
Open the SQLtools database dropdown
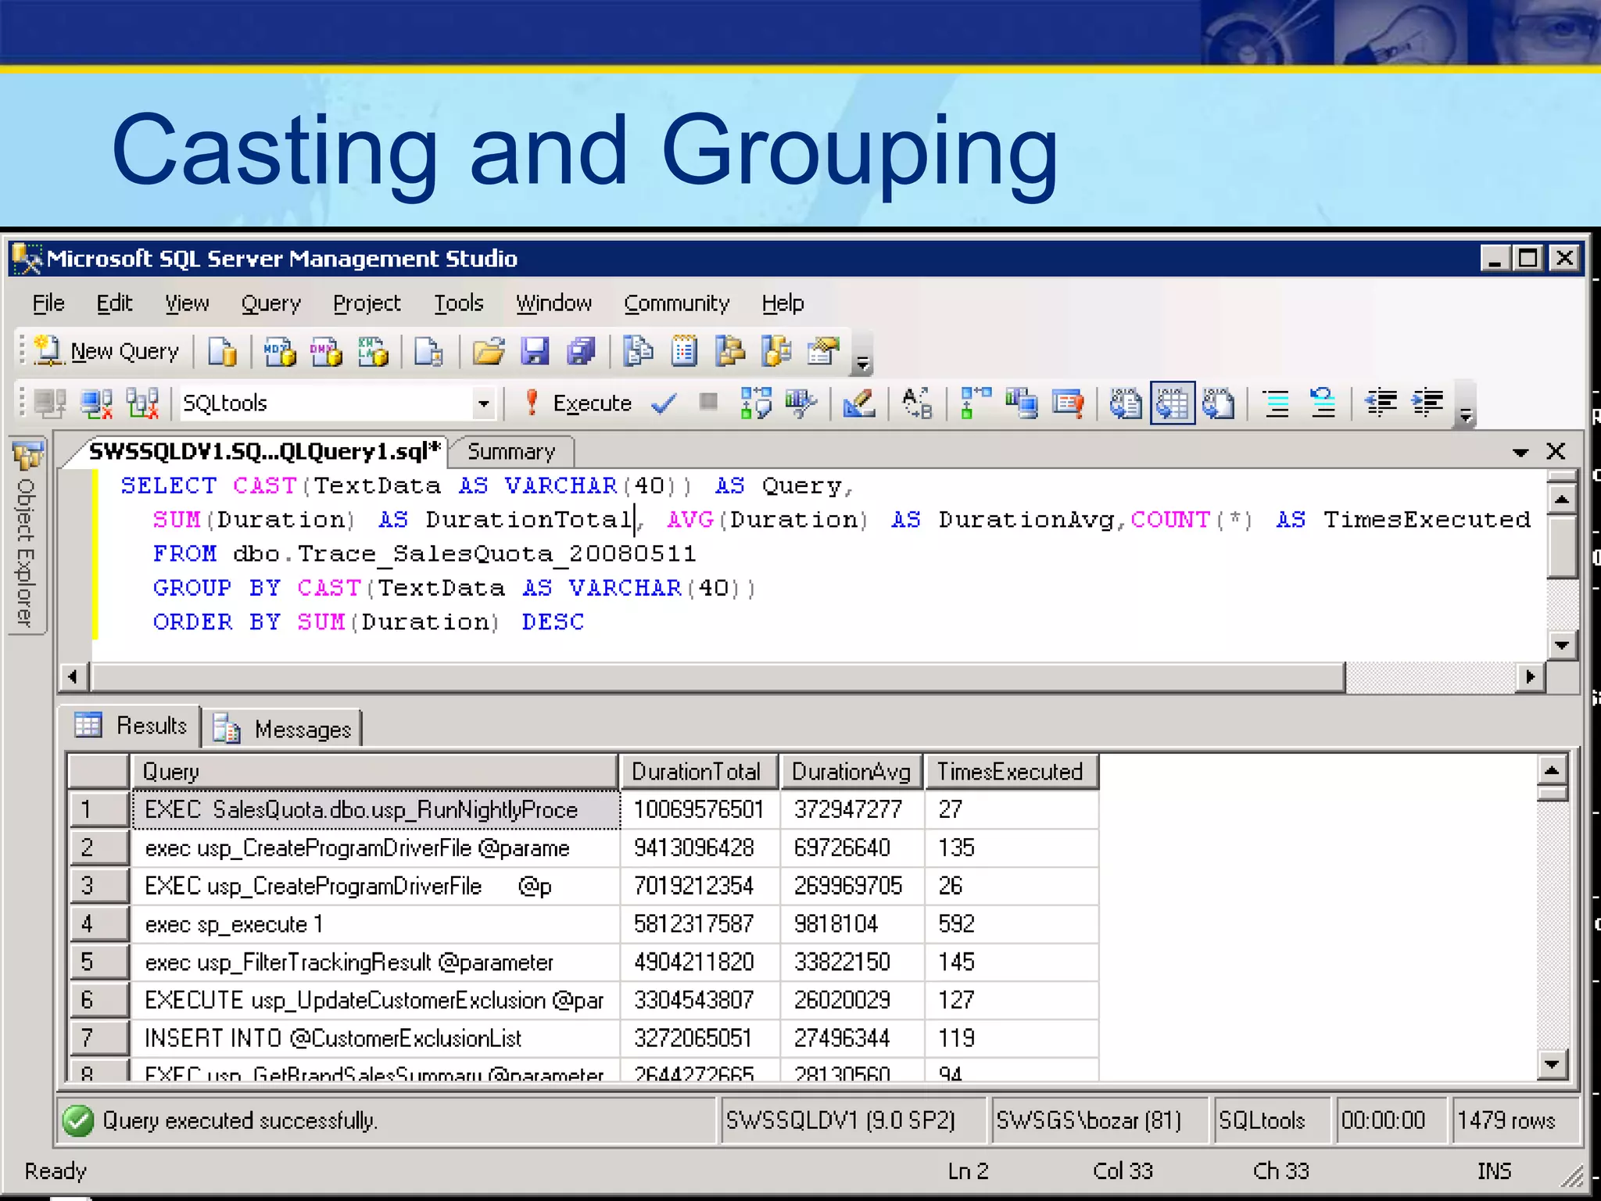coord(483,403)
